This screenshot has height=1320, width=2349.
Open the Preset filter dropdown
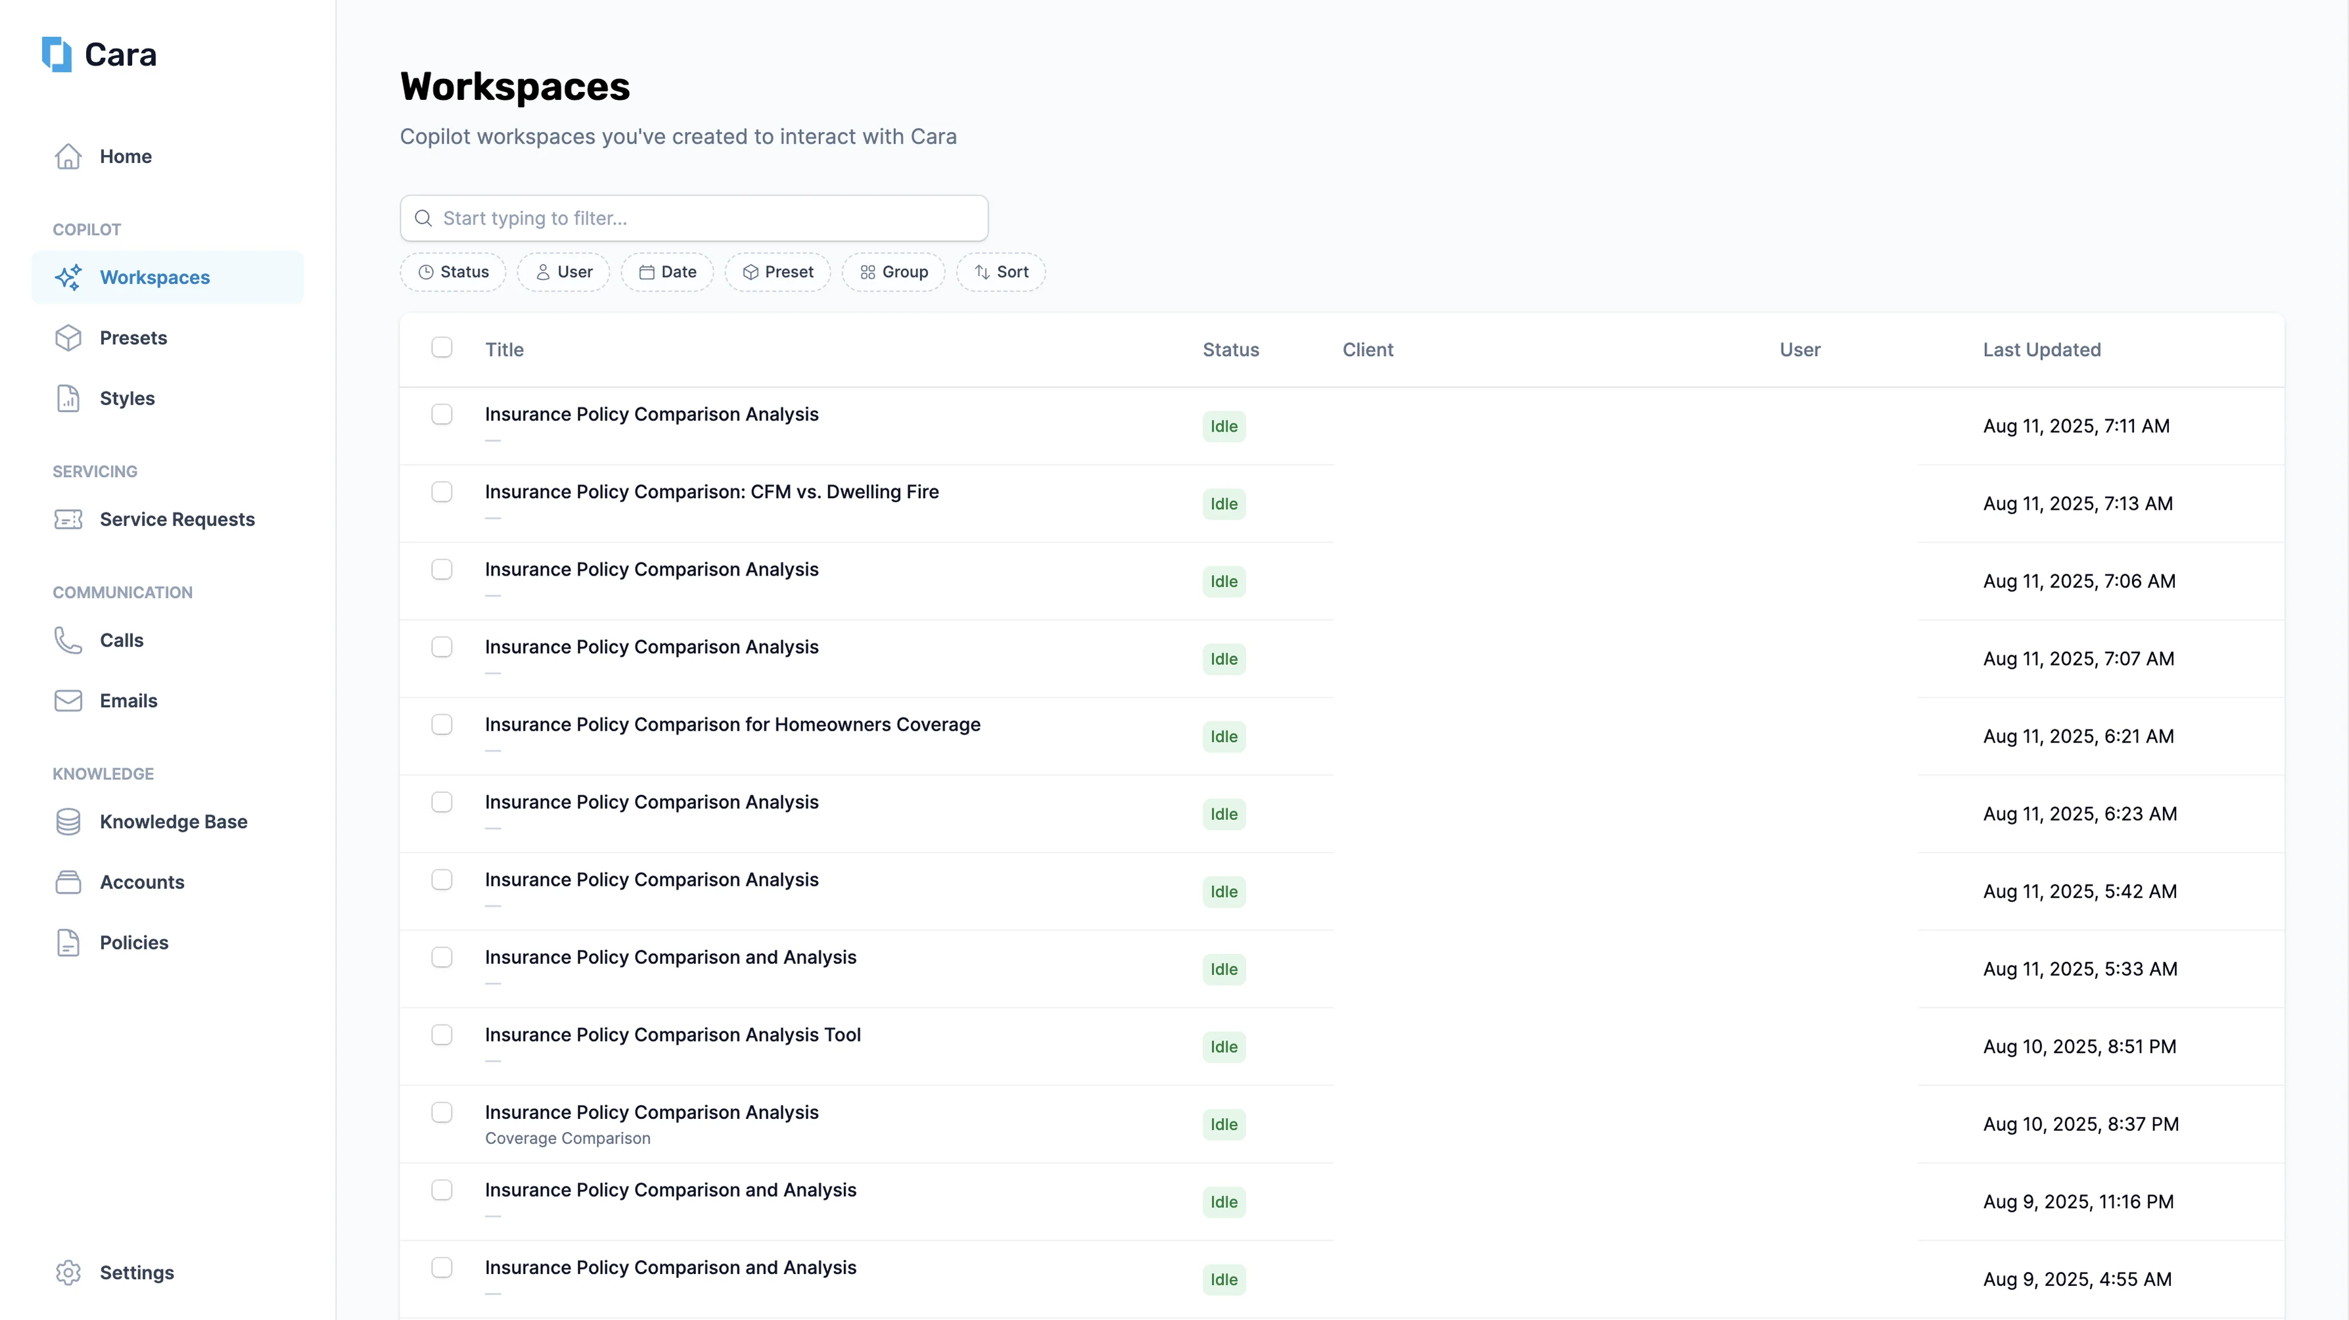778,271
